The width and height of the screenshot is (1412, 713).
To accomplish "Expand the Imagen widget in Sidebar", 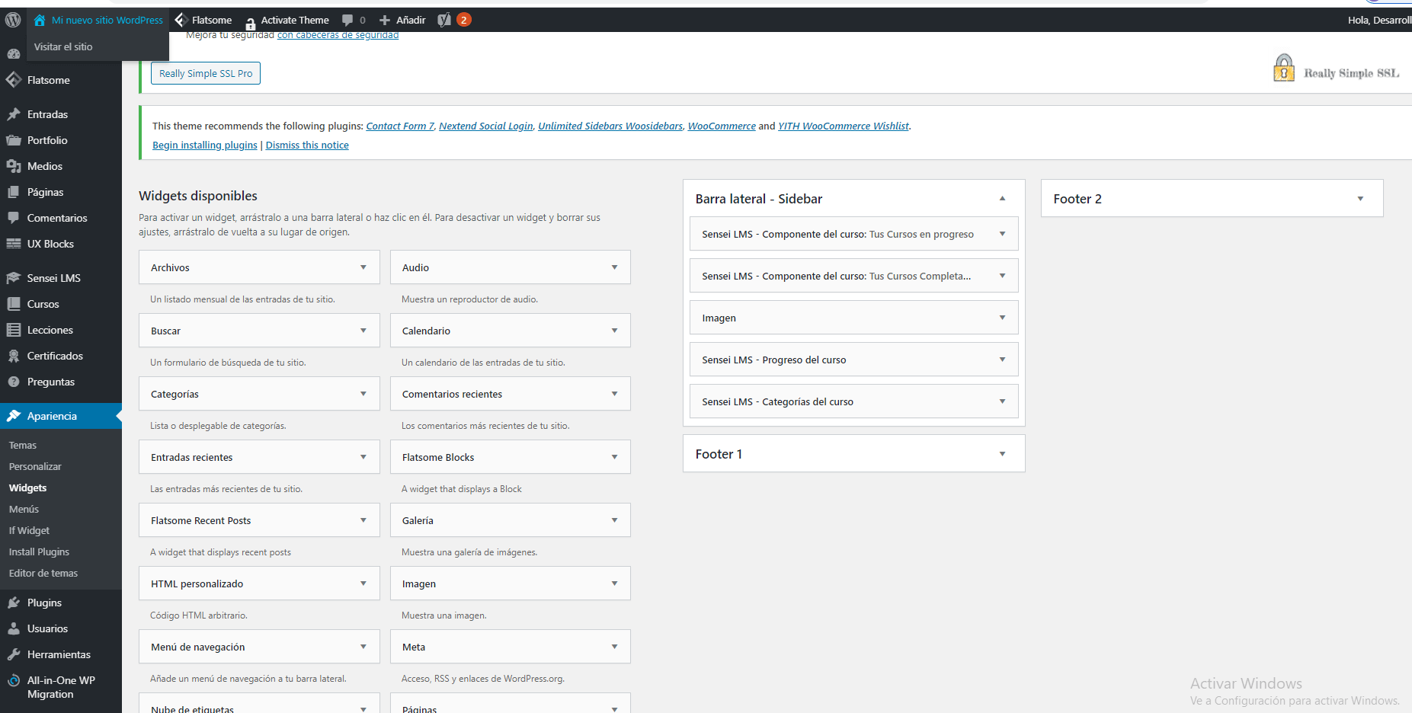I will pyautogui.click(x=1002, y=318).
